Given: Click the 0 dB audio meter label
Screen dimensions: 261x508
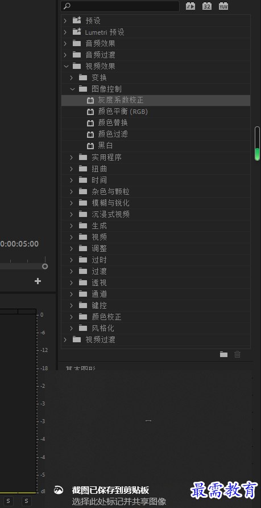Looking at the screenshot, I should point(42,315).
